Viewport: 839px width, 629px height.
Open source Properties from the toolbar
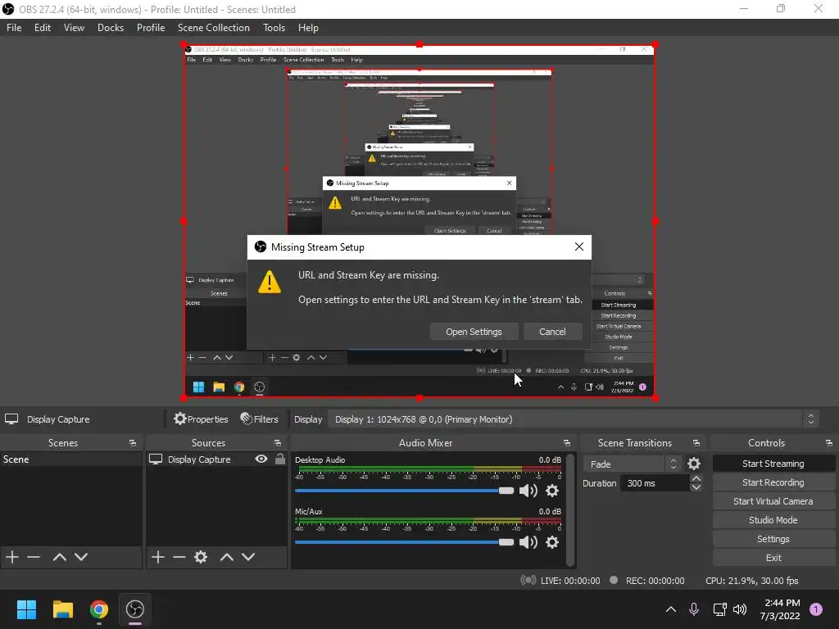pyautogui.click(x=202, y=419)
